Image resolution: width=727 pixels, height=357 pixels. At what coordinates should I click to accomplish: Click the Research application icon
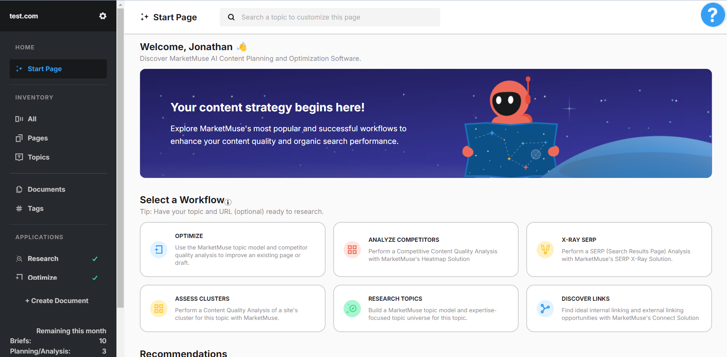[19, 259]
